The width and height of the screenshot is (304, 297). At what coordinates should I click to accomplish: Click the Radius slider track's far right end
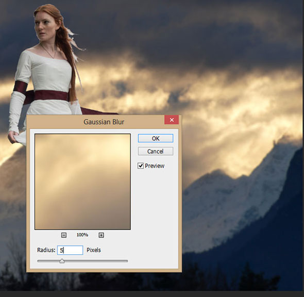[x=126, y=261]
